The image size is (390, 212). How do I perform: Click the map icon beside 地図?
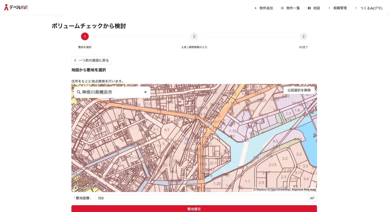click(309, 8)
